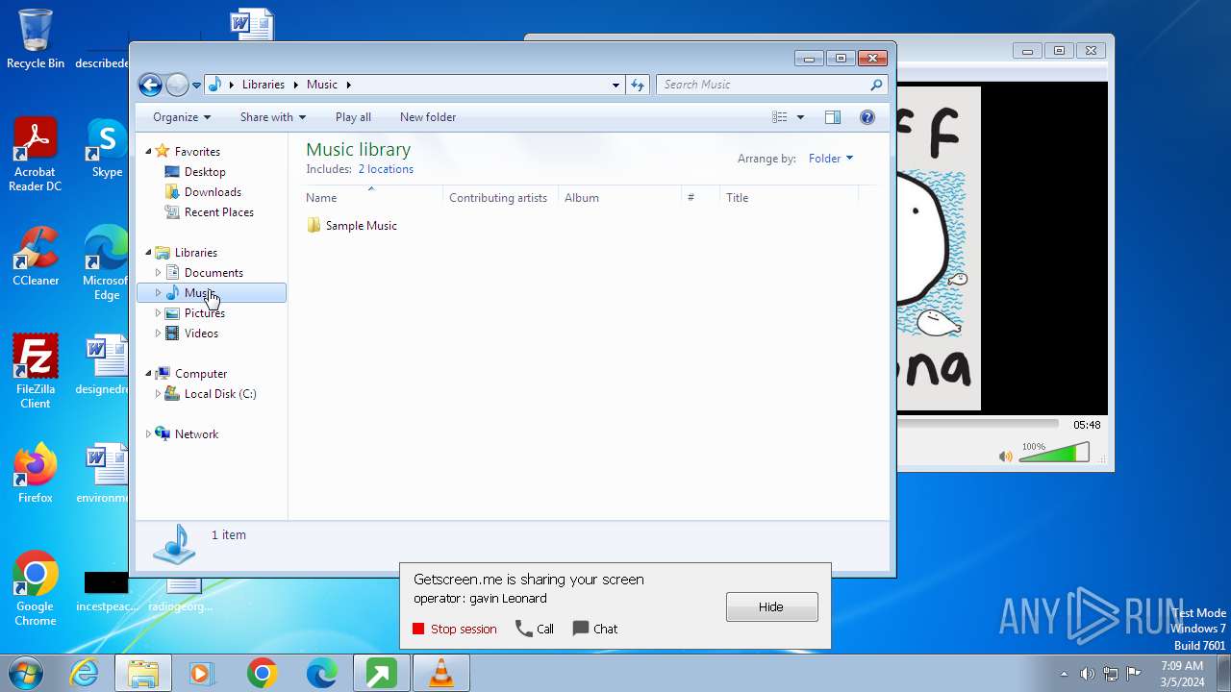
Task: Select the Videos library
Action: [201, 334]
